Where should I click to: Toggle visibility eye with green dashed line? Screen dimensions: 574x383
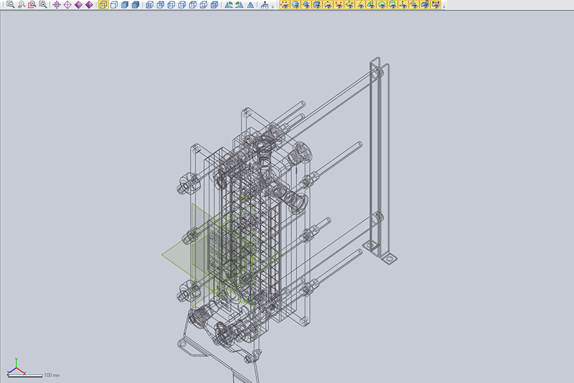[x=360, y=4]
